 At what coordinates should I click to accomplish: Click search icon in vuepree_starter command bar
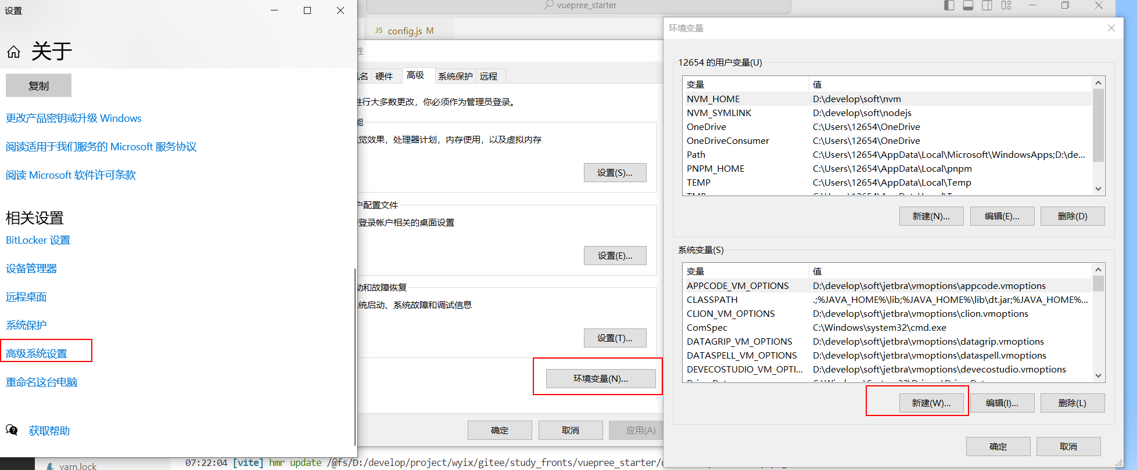point(548,5)
